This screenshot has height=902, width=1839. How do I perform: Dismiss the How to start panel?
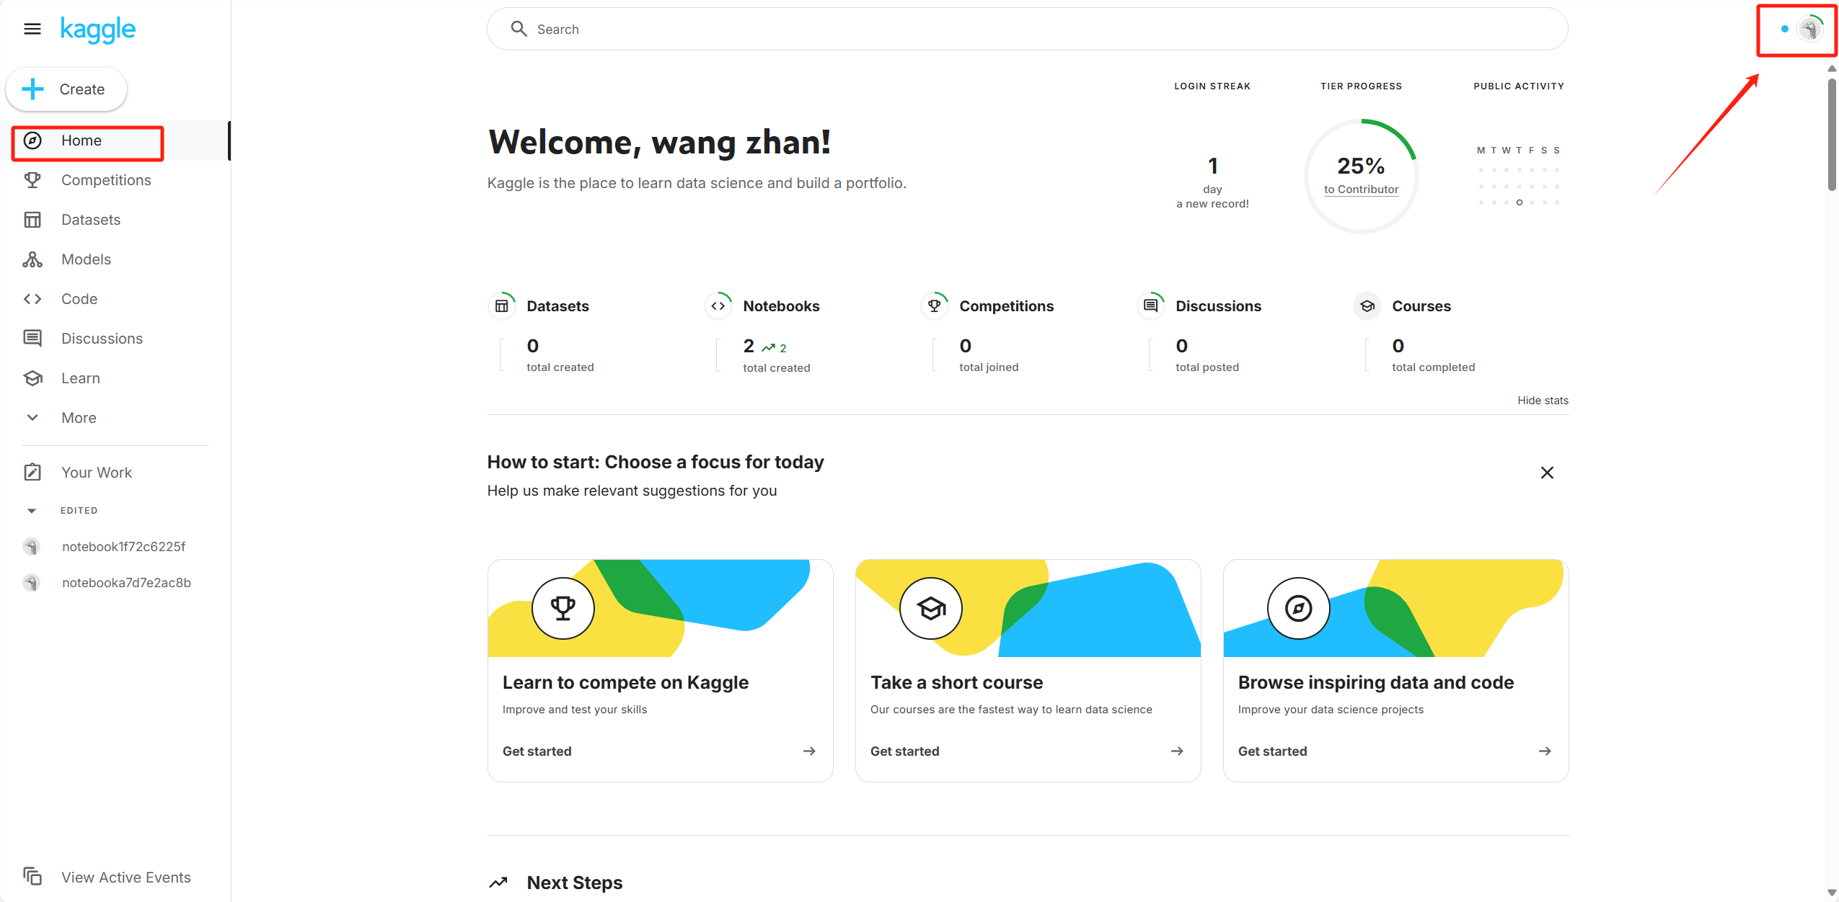tap(1546, 473)
